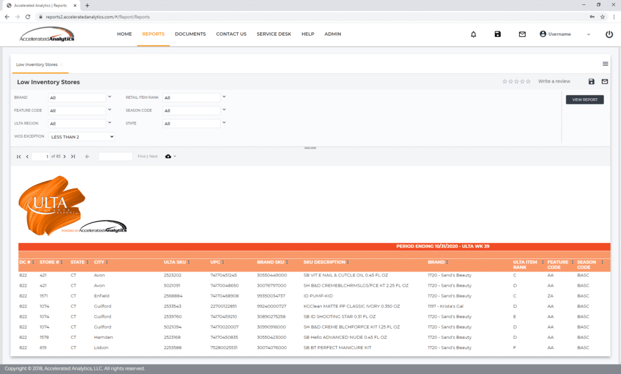The height and width of the screenshot is (374, 621).
Task: Open the mail envelope icon in the header
Action: pos(522,35)
